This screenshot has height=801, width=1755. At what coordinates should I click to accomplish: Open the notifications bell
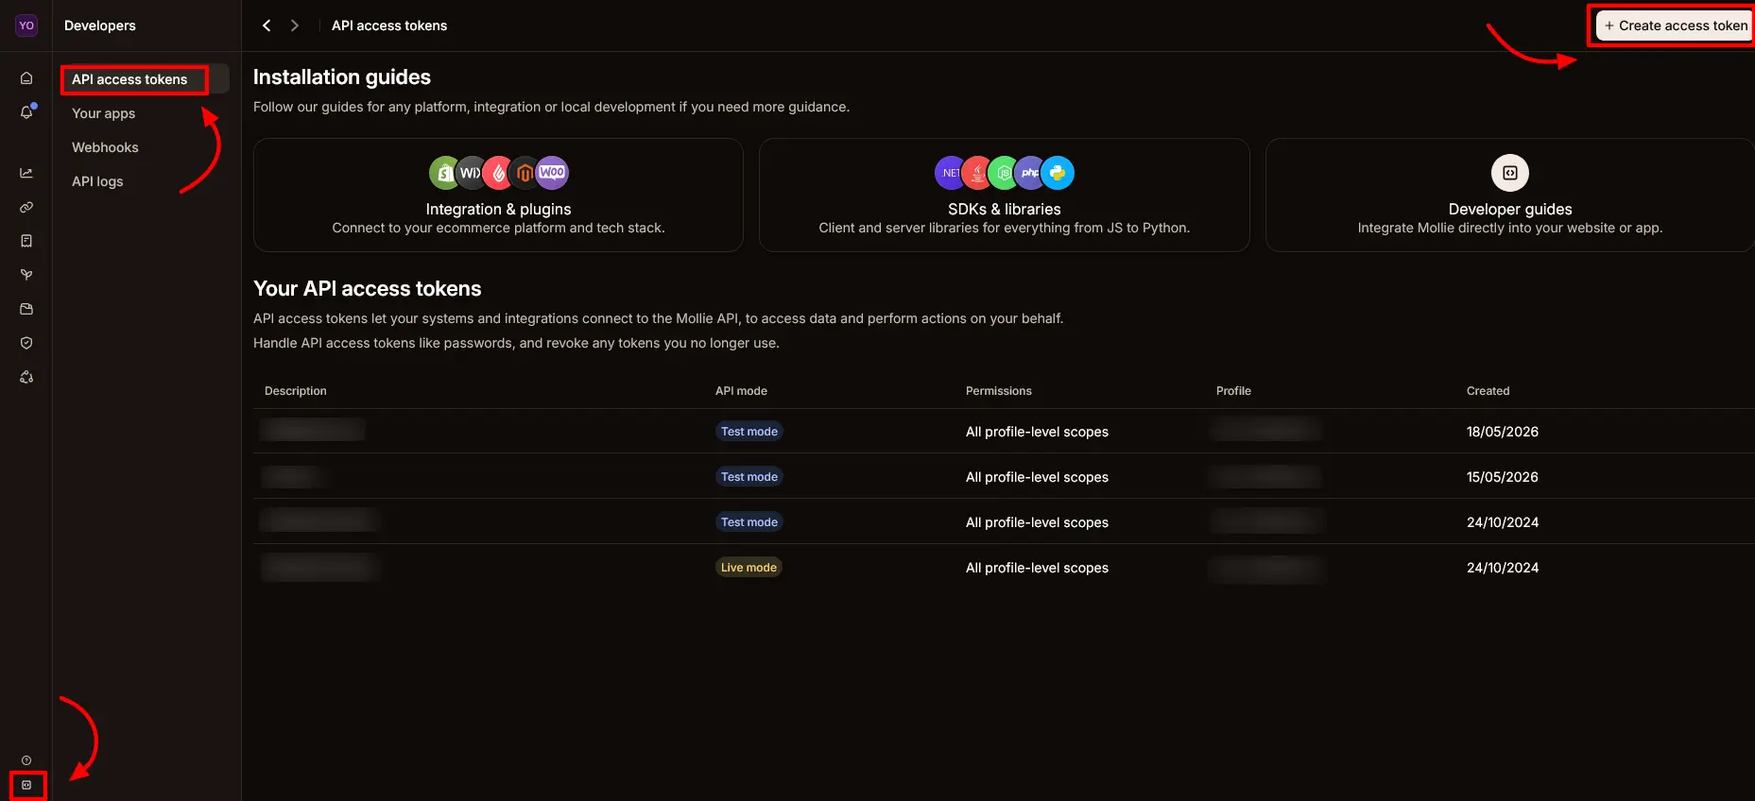(26, 112)
